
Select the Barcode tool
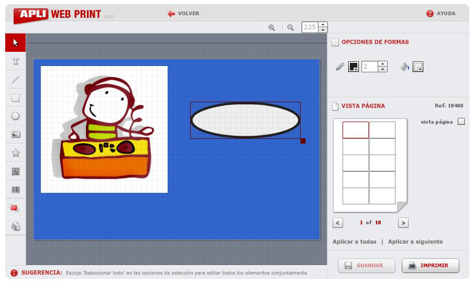click(15, 190)
